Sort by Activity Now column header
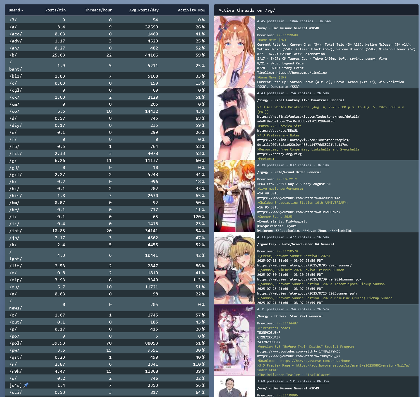The width and height of the screenshot is (420, 397). pyautogui.click(x=191, y=10)
